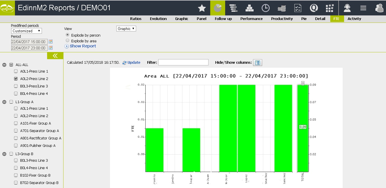Check A0L1-Press Line 1 under ALL-ALL
Viewport: 386px width, 188px height.
click(16, 71)
